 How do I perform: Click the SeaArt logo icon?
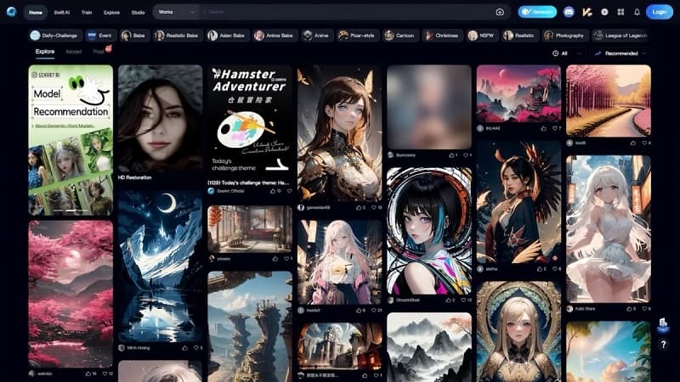coord(11,12)
